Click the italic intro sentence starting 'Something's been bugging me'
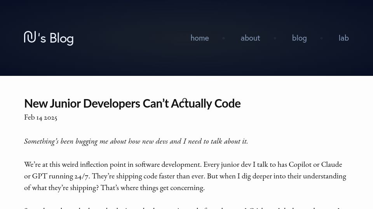Screen dimensions: 373x209 pyautogui.click(x=136, y=141)
